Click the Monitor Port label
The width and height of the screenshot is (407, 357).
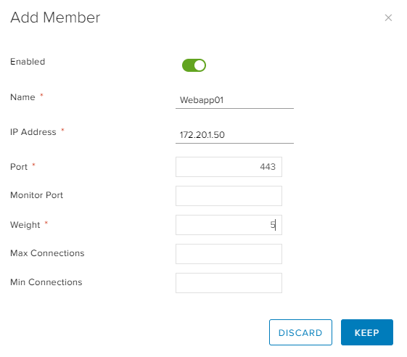click(x=36, y=195)
